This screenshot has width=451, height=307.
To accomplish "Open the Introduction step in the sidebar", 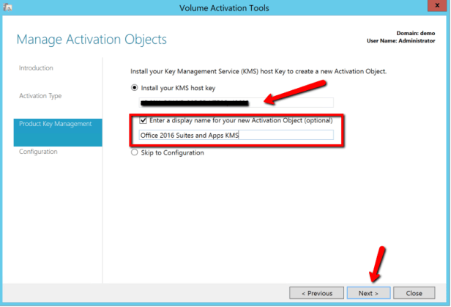I will 36,68.
